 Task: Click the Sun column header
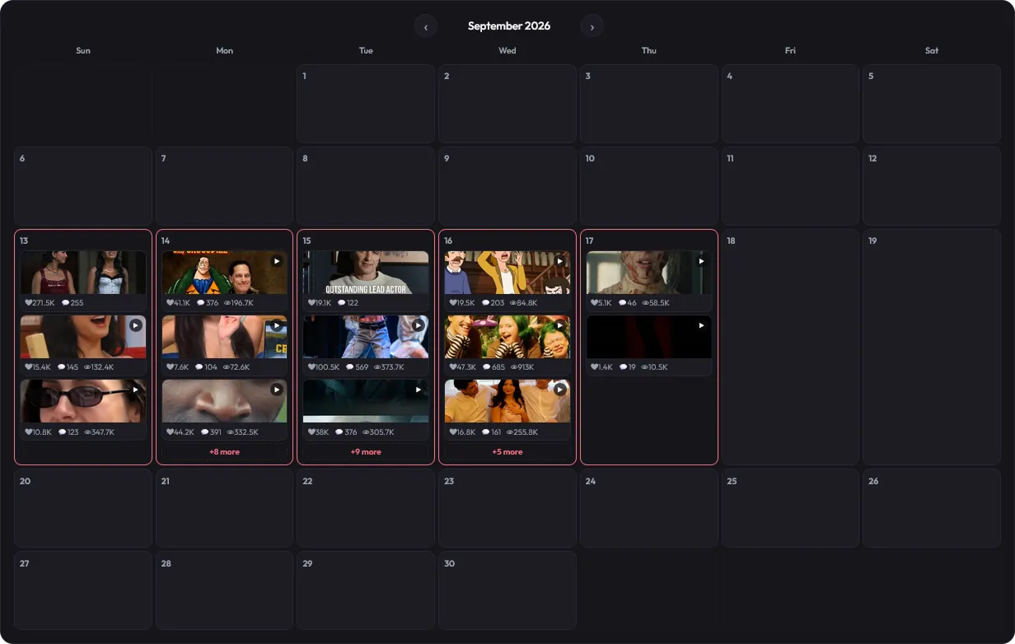click(x=83, y=51)
